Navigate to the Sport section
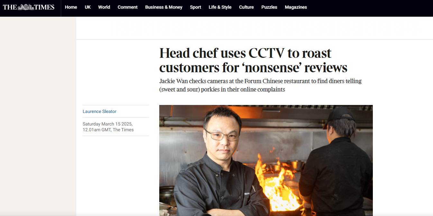Viewport: 433px width, 216px height. point(195,7)
